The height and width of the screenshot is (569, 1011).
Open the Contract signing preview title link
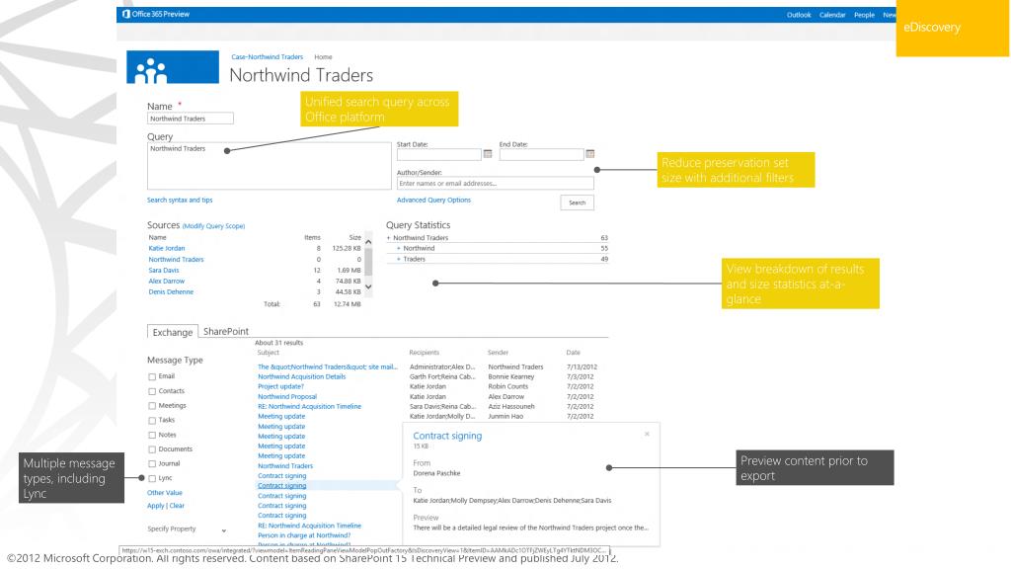[x=447, y=436]
